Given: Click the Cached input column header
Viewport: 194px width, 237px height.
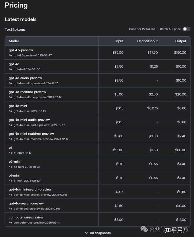Looking at the screenshot, I should (147, 41).
